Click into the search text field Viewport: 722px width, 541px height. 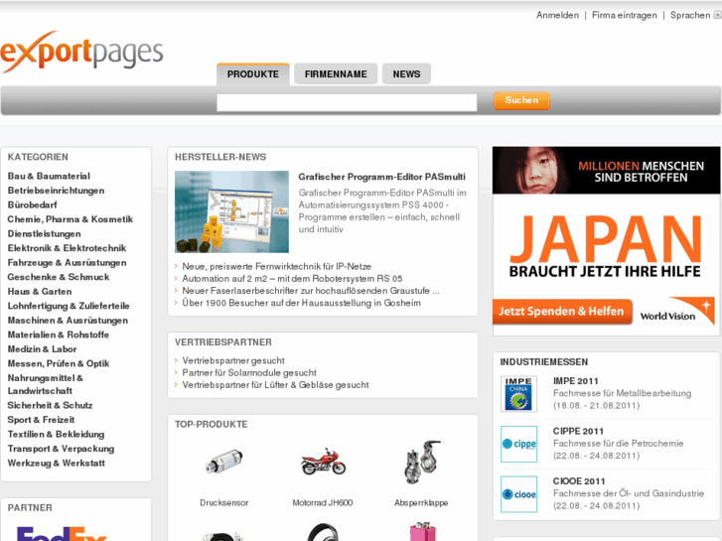[x=347, y=102]
